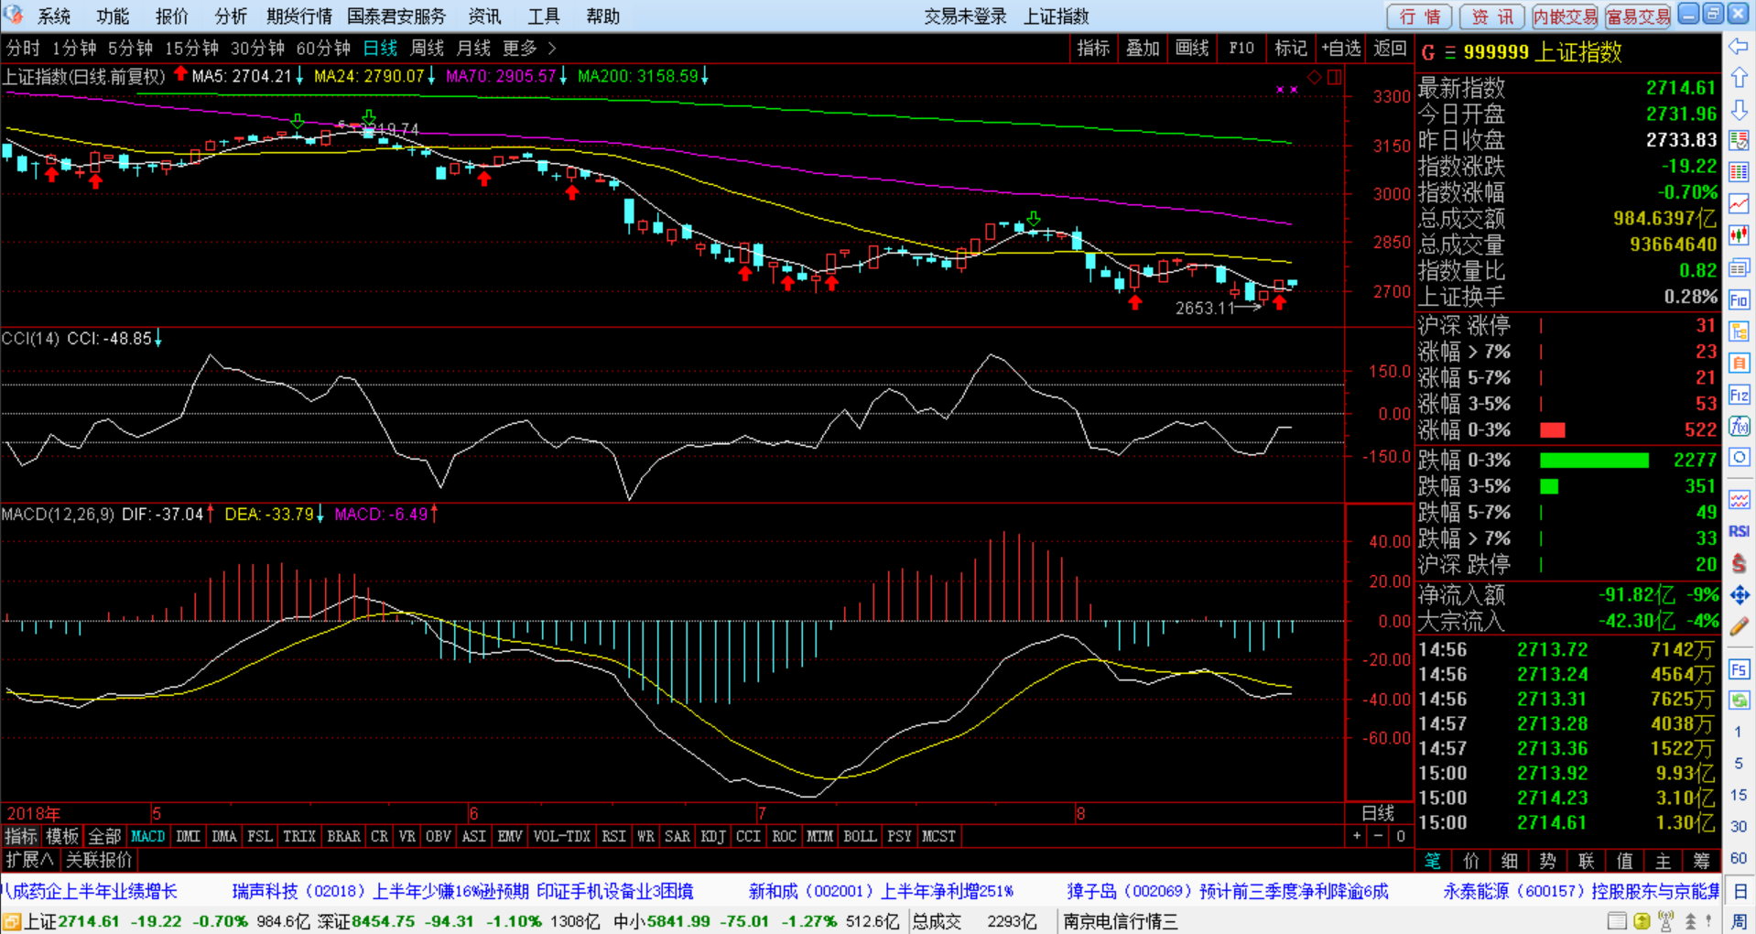
Task: Open the 指标 indicator dropdown in chart toolbar
Action: pos(1093,49)
